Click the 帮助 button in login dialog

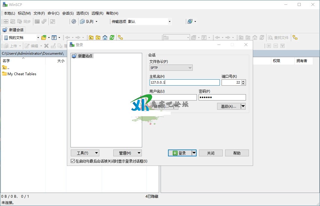(x=237, y=153)
